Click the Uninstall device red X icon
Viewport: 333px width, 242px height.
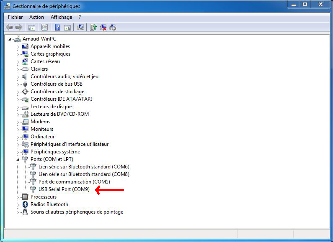pyautogui.click(x=103, y=28)
